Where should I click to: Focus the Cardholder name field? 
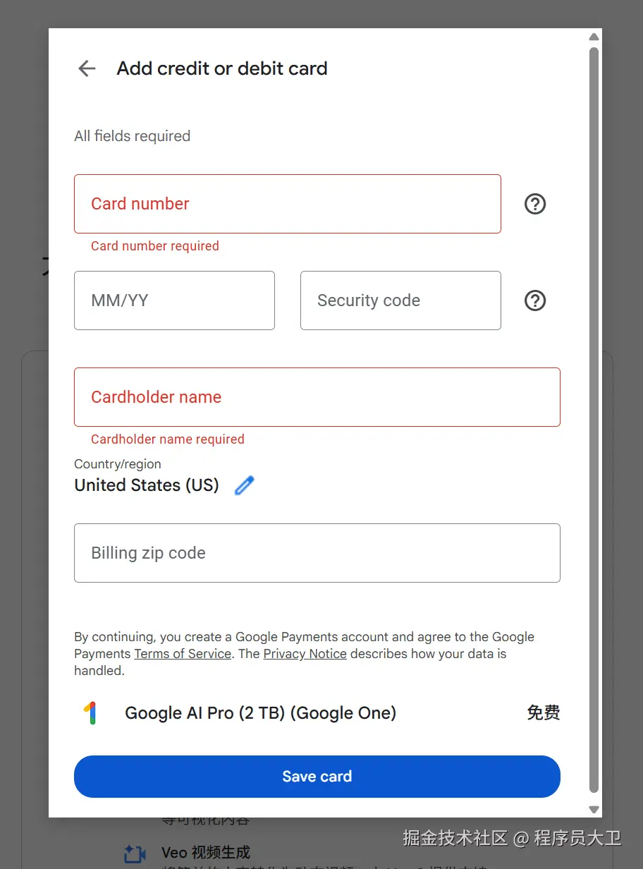[317, 397]
